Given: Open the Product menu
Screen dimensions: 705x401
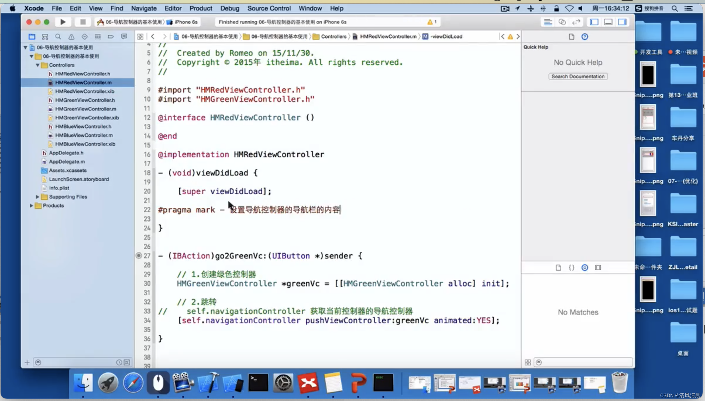Looking at the screenshot, I should (201, 8).
